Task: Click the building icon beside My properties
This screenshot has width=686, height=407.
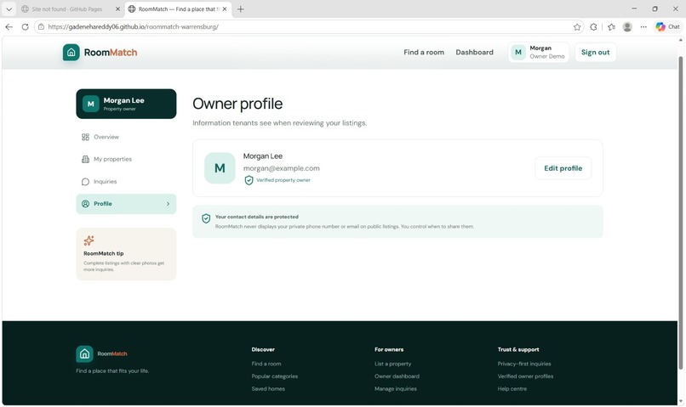Action: 85,160
